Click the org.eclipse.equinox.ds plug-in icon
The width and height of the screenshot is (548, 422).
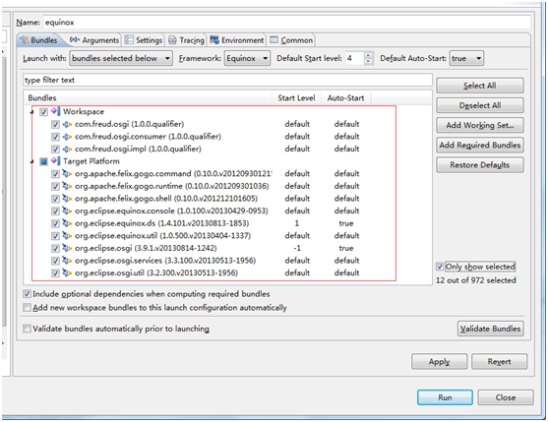point(67,223)
